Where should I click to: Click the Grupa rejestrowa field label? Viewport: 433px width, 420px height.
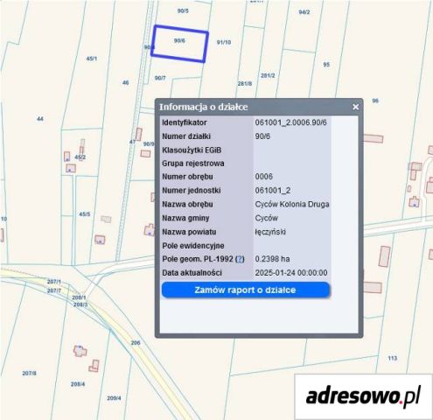193,164
